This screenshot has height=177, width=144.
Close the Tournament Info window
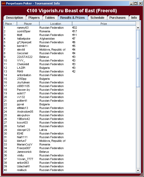(140, 3)
